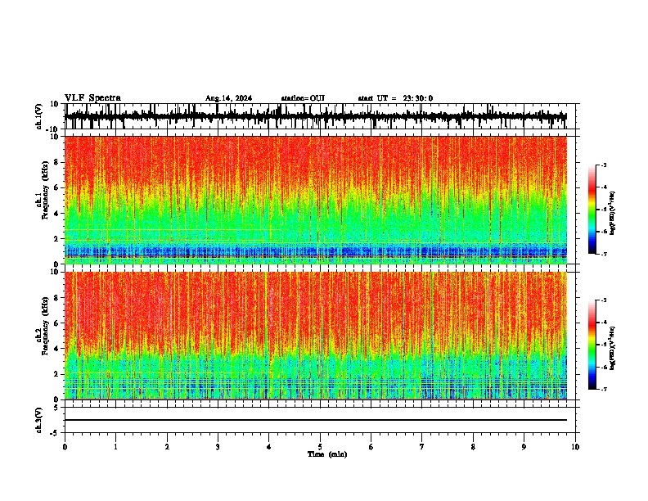Screen dimensions: 648x501
Task: Click time axis tick label '1'
Action: [x=115, y=447]
